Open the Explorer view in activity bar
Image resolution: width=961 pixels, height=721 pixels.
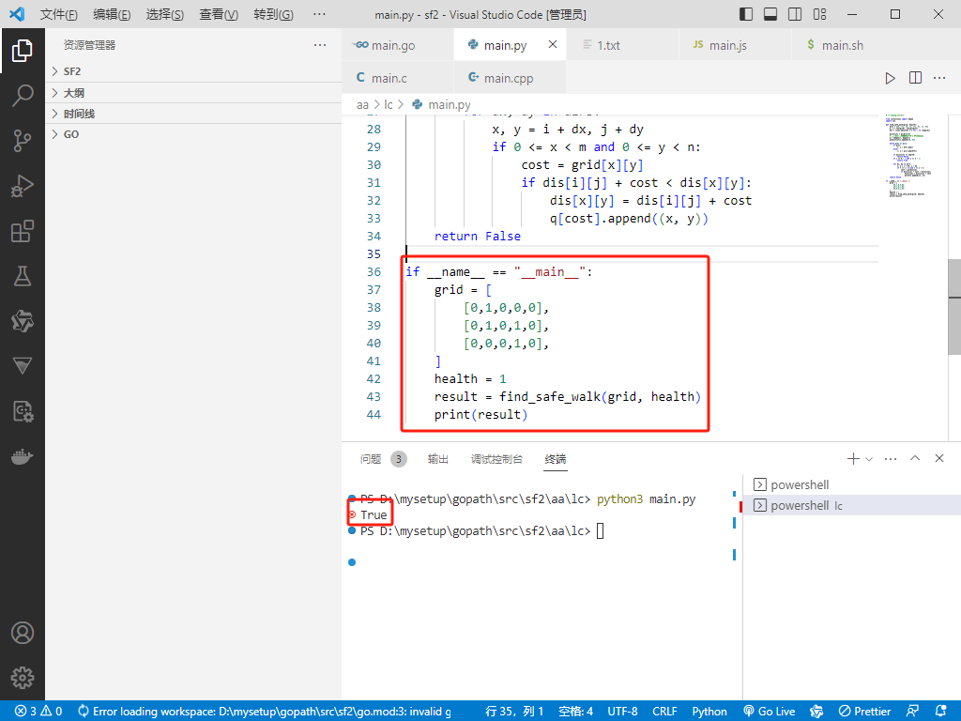point(23,51)
